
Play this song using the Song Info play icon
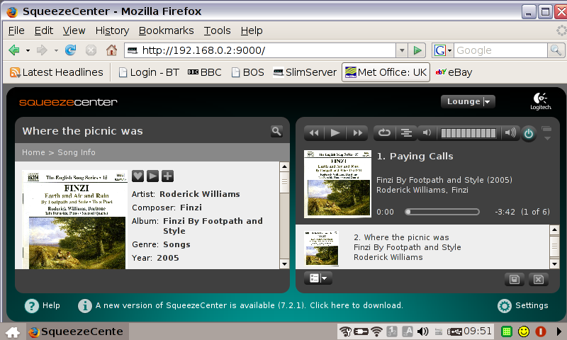point(152,176)
